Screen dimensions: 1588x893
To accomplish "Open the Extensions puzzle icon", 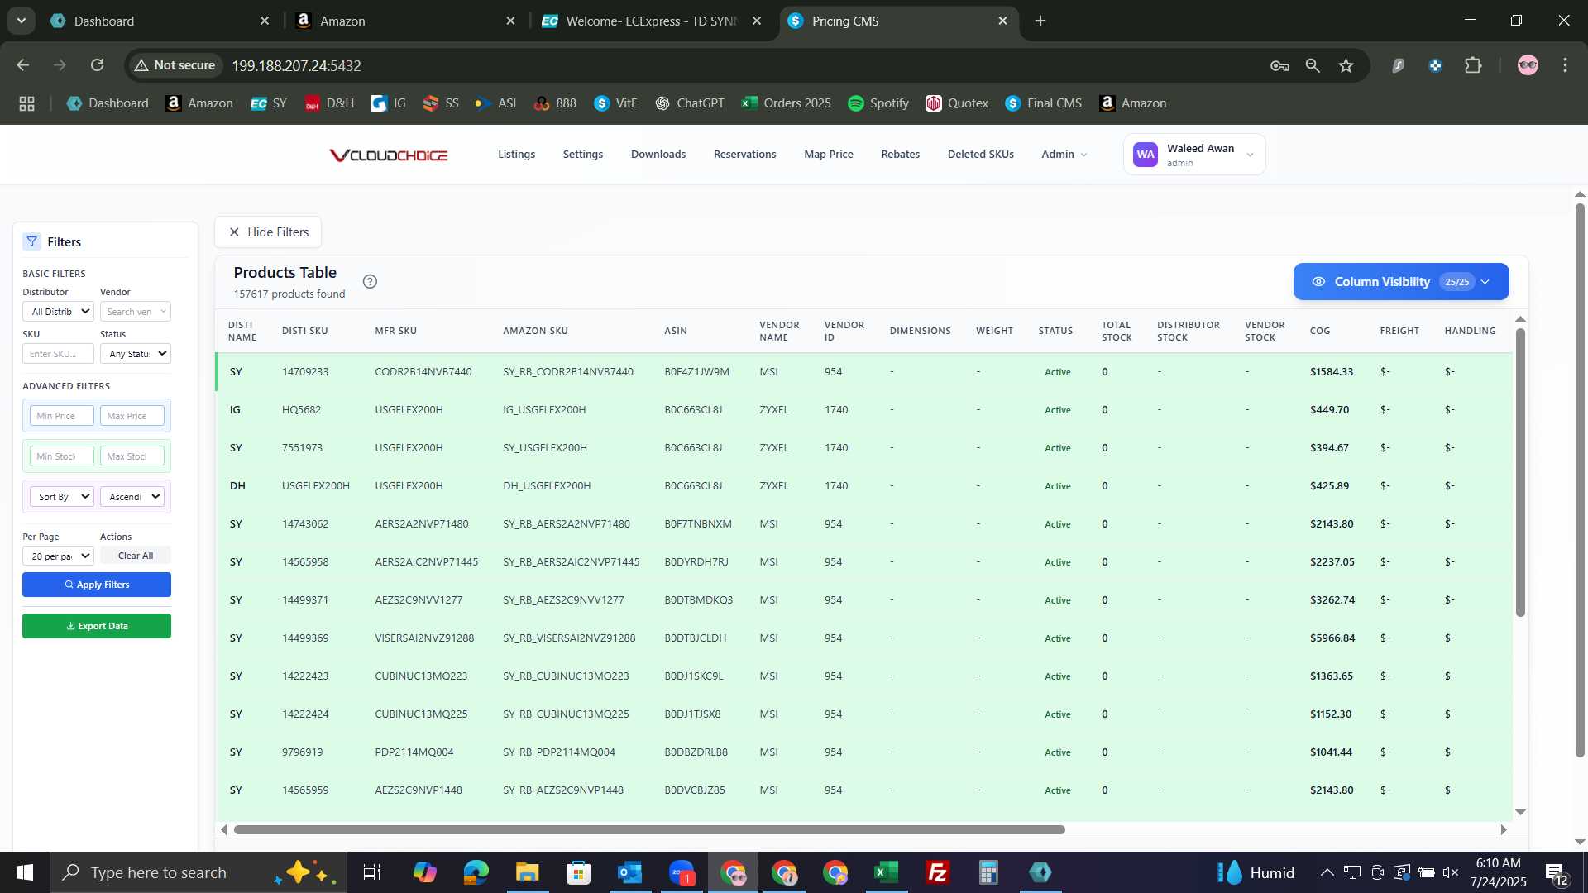I will 1473,65.
